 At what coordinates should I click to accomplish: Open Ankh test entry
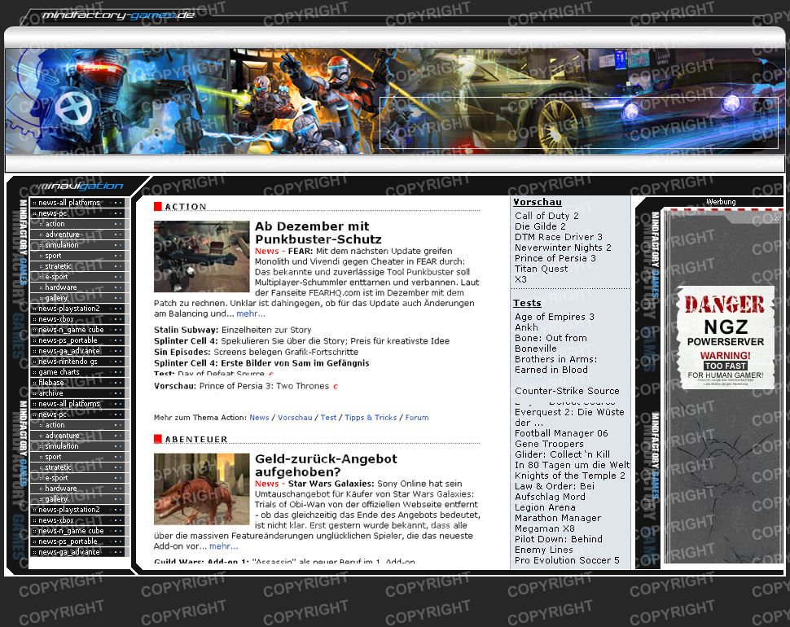click(526, 328)
